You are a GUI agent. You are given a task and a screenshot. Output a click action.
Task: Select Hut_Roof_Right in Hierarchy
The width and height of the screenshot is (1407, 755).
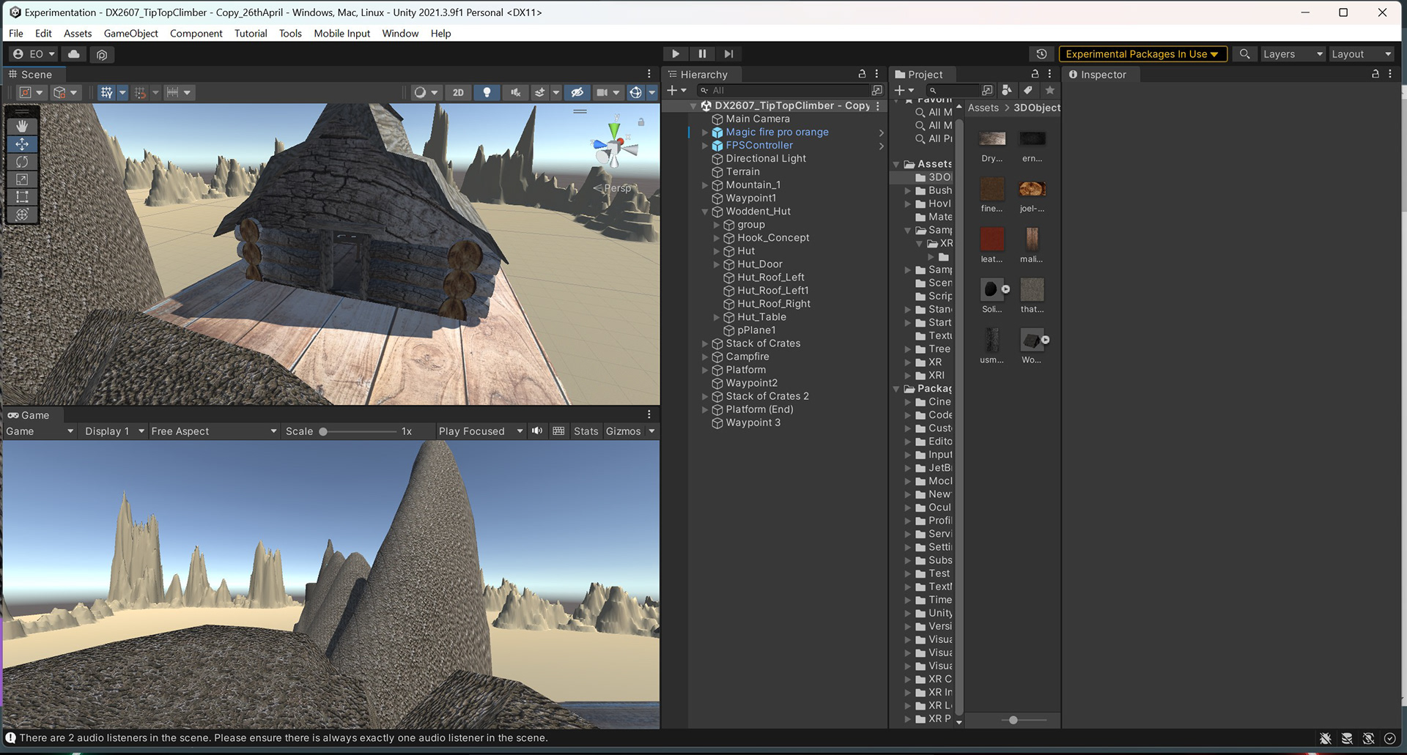coord(774,304)
